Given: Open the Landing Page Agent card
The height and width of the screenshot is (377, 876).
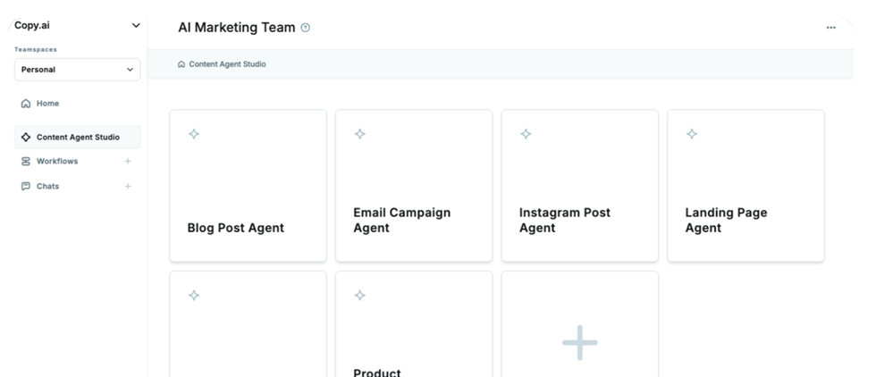Looking at the screenshot, I should 745,186.
